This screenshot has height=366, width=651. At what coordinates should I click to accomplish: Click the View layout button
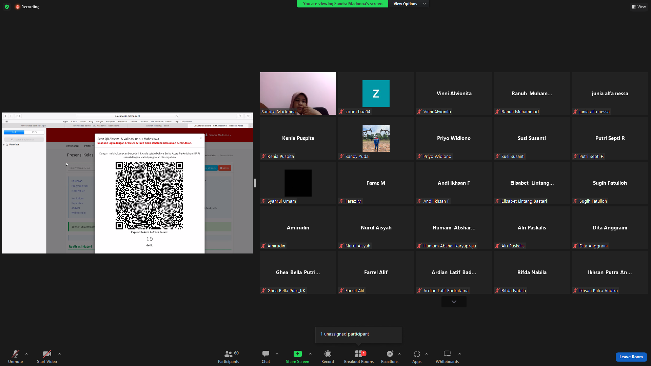click(638, 7)
